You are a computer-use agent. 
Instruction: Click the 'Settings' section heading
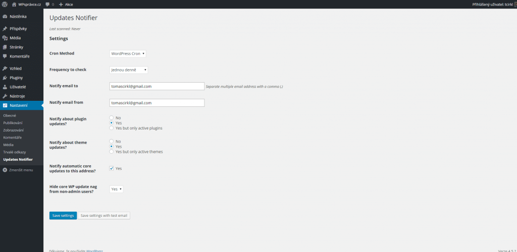(x=59, y=38)
